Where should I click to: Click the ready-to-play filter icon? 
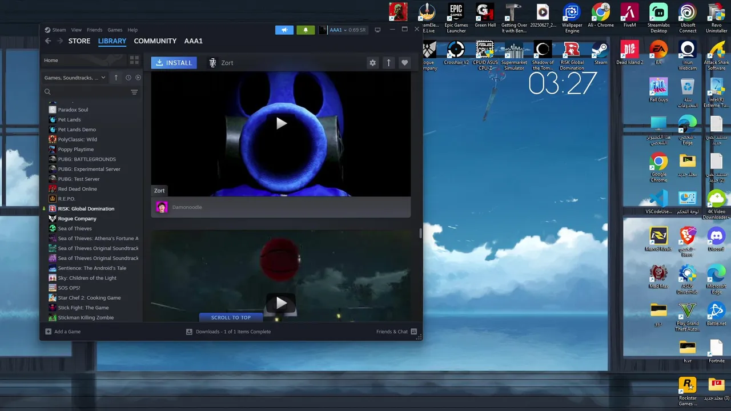[138, 78]
